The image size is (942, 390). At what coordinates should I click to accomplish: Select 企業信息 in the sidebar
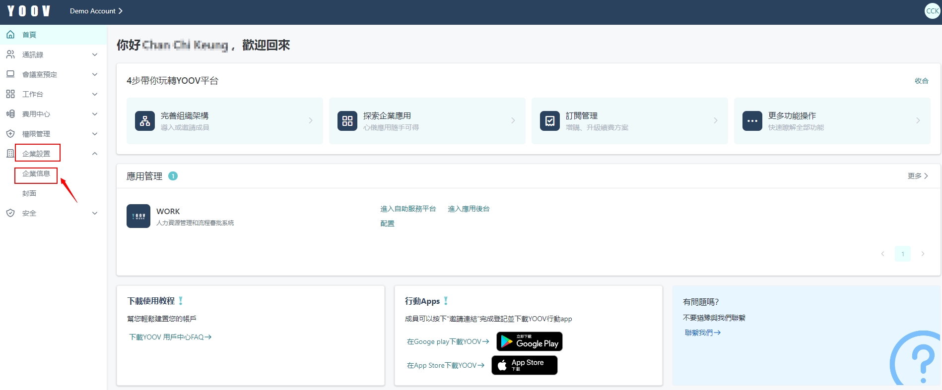[36, 173]
